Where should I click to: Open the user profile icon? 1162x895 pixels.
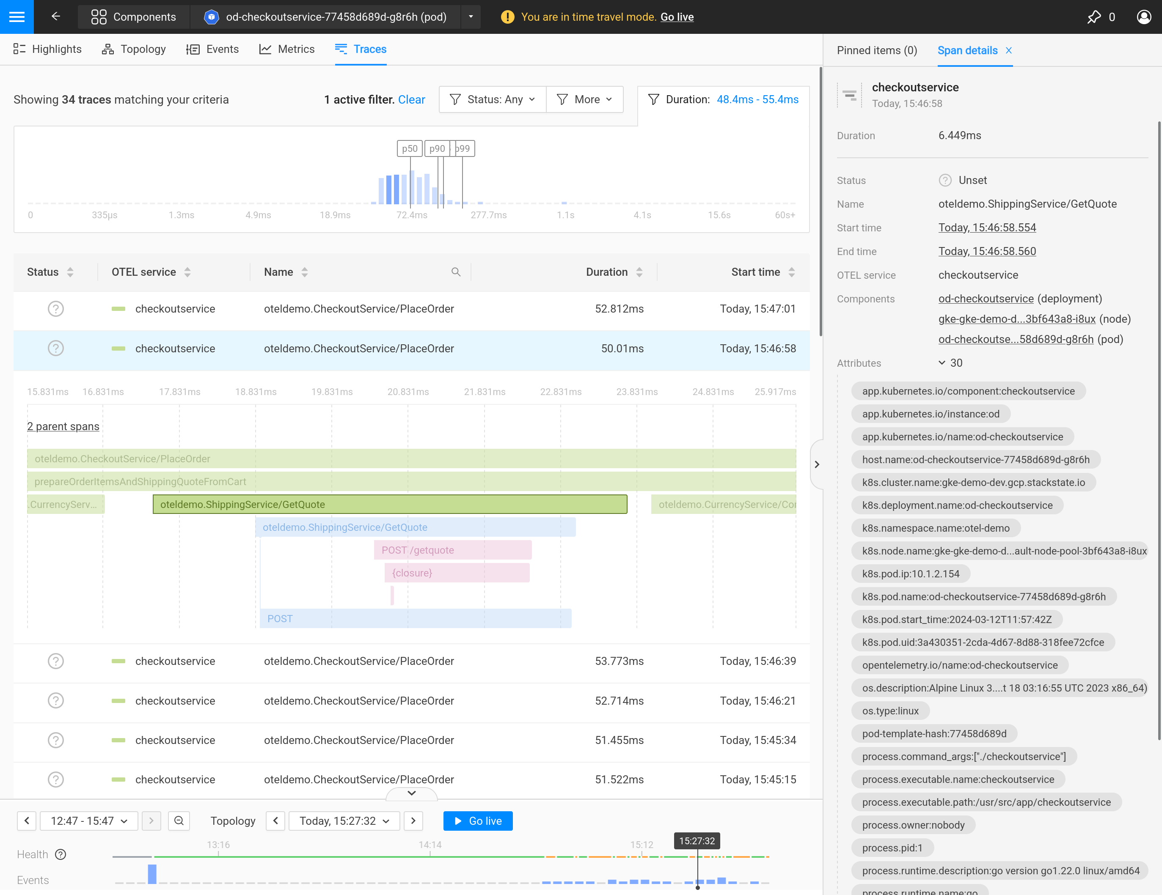[1143, 17]
